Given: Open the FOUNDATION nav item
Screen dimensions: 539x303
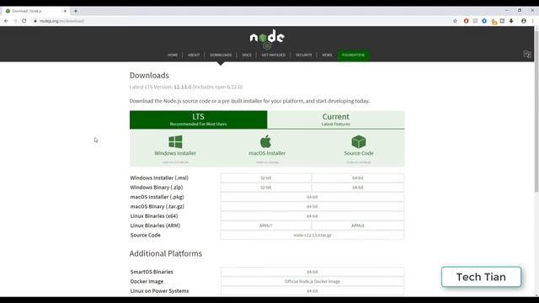Looking at the screenshot, I should coord(353,55).
